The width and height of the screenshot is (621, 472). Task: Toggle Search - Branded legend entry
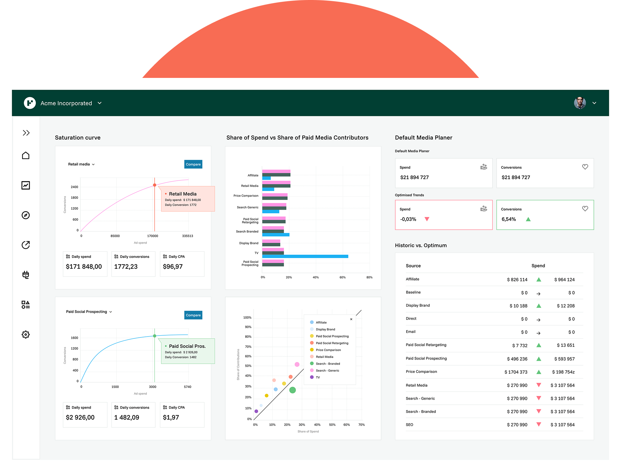(x=327, y=364)
